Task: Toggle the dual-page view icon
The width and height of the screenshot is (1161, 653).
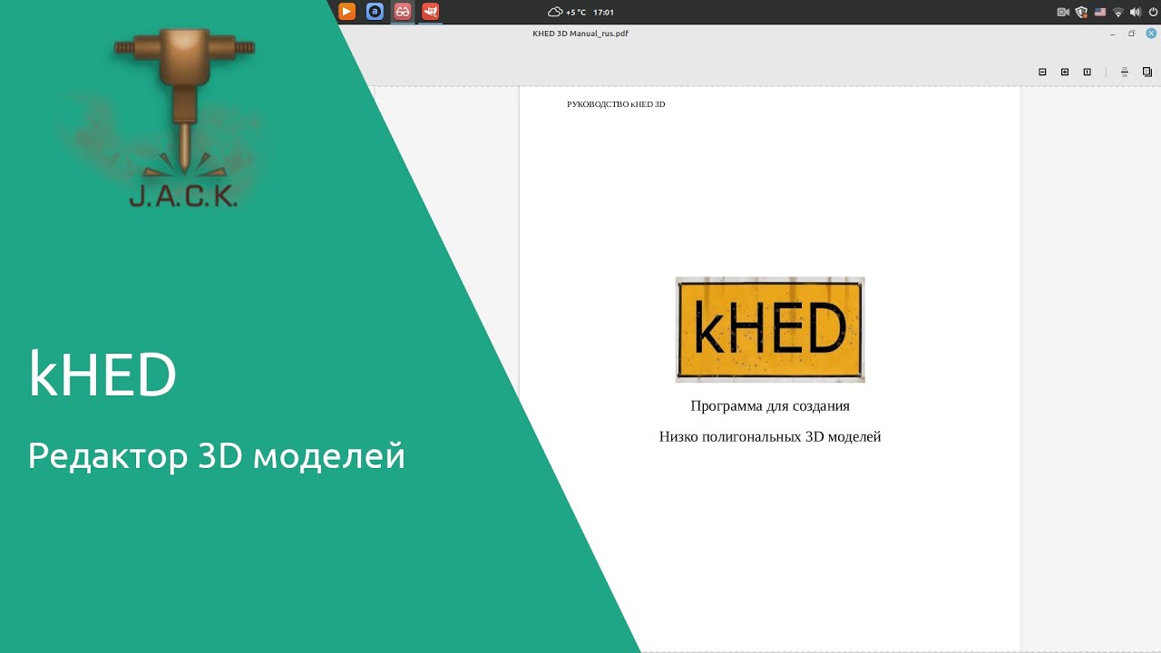Action: pyautogui.click(x=1147, y=72)
